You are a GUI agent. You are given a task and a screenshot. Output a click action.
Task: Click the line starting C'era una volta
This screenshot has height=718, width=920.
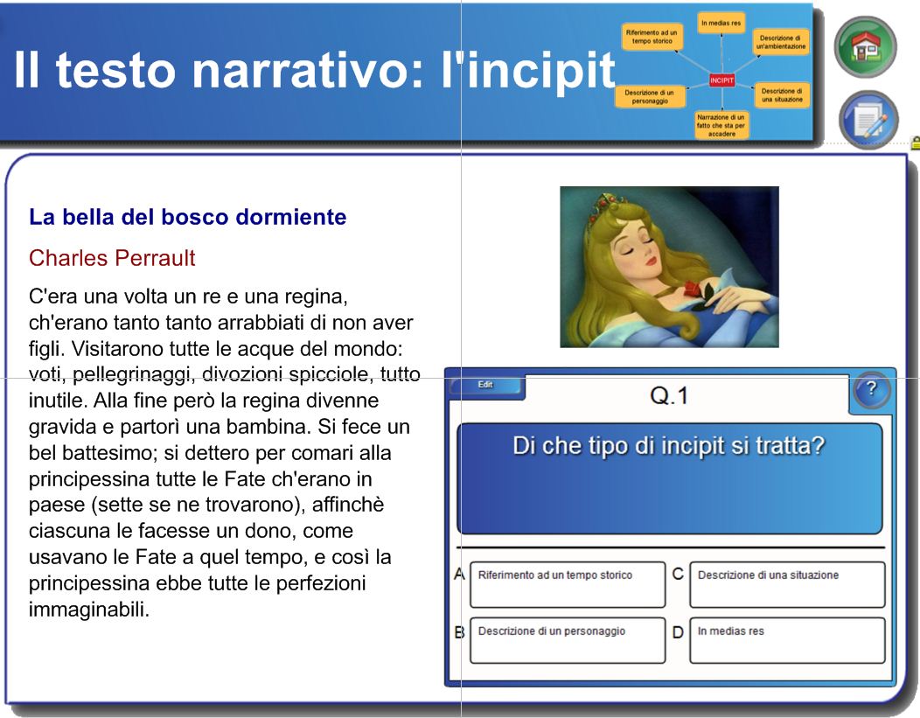(188, 296)
